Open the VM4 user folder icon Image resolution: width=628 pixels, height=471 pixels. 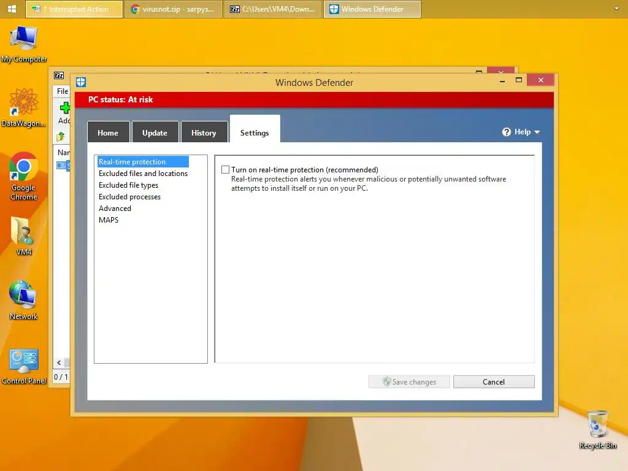tap(24, 236)
